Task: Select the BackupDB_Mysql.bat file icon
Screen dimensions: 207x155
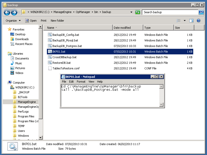Action: coord(50,40)
